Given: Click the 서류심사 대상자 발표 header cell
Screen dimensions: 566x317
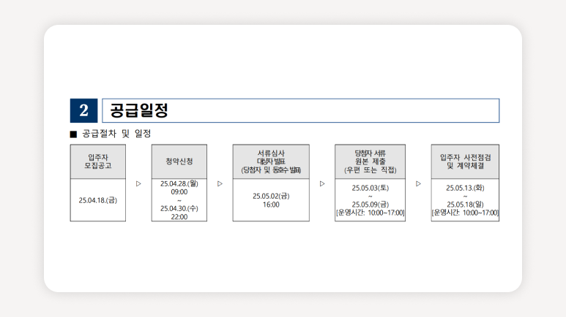Looking at the screenshot, I should tap(271, 161).
